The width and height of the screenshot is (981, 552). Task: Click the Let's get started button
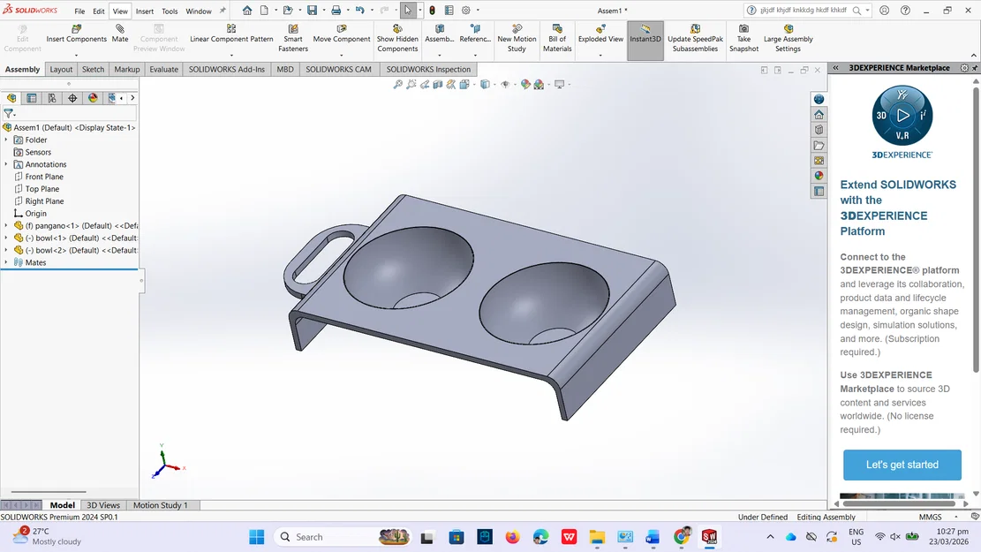[902, 465]
